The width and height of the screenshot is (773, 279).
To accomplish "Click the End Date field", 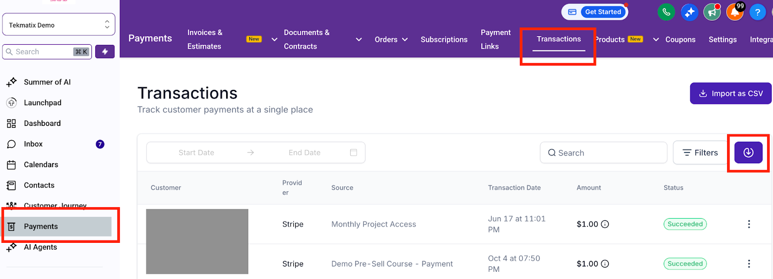I will click(304, 152).
